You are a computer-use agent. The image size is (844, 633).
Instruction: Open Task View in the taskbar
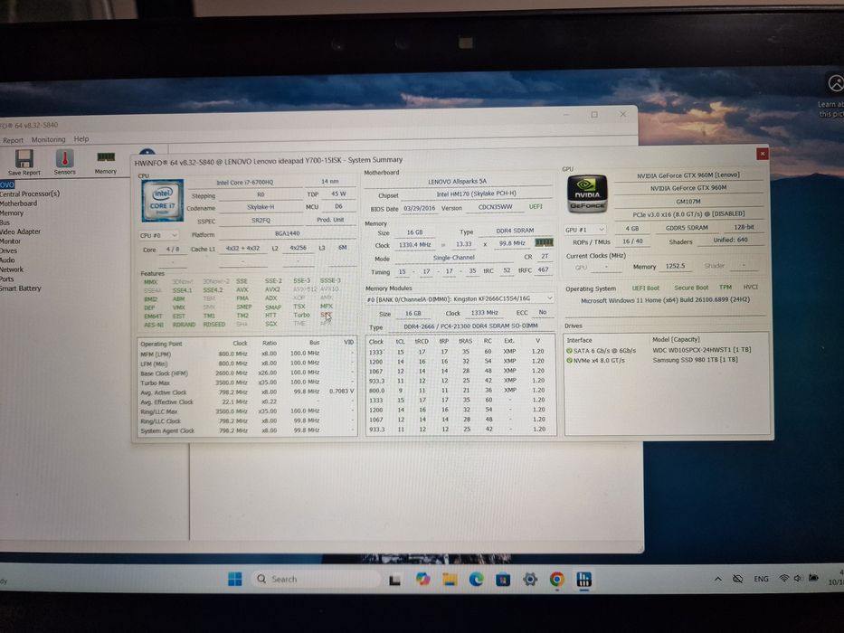[x=394, y=580]
